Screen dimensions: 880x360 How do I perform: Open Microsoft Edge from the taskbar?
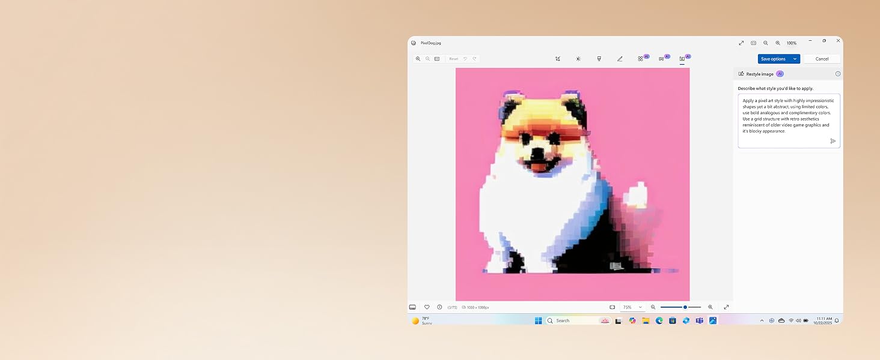click(x=659, y=320)
